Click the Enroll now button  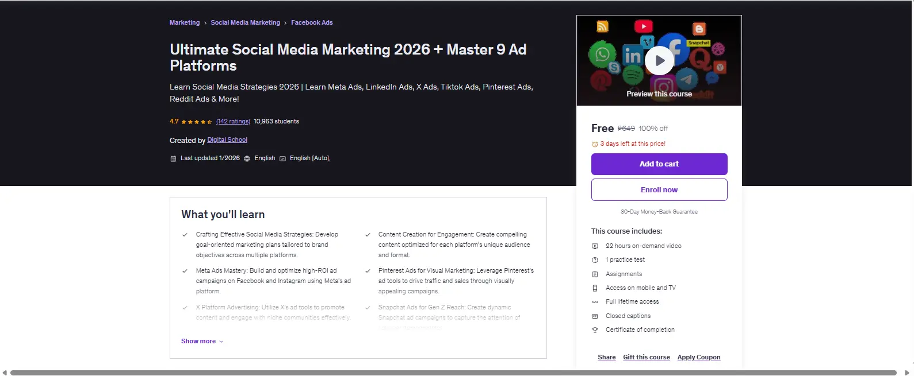pyautogui.click(x=659, y=190)
